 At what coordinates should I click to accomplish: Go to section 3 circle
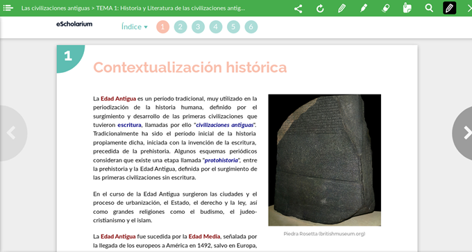(198, 27)
